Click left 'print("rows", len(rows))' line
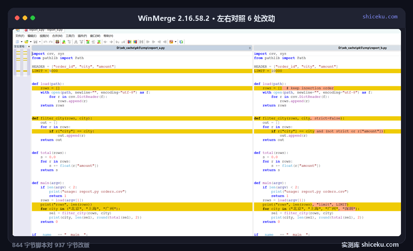Viewport: 413px width, 251px height. [x=142, y=204]
